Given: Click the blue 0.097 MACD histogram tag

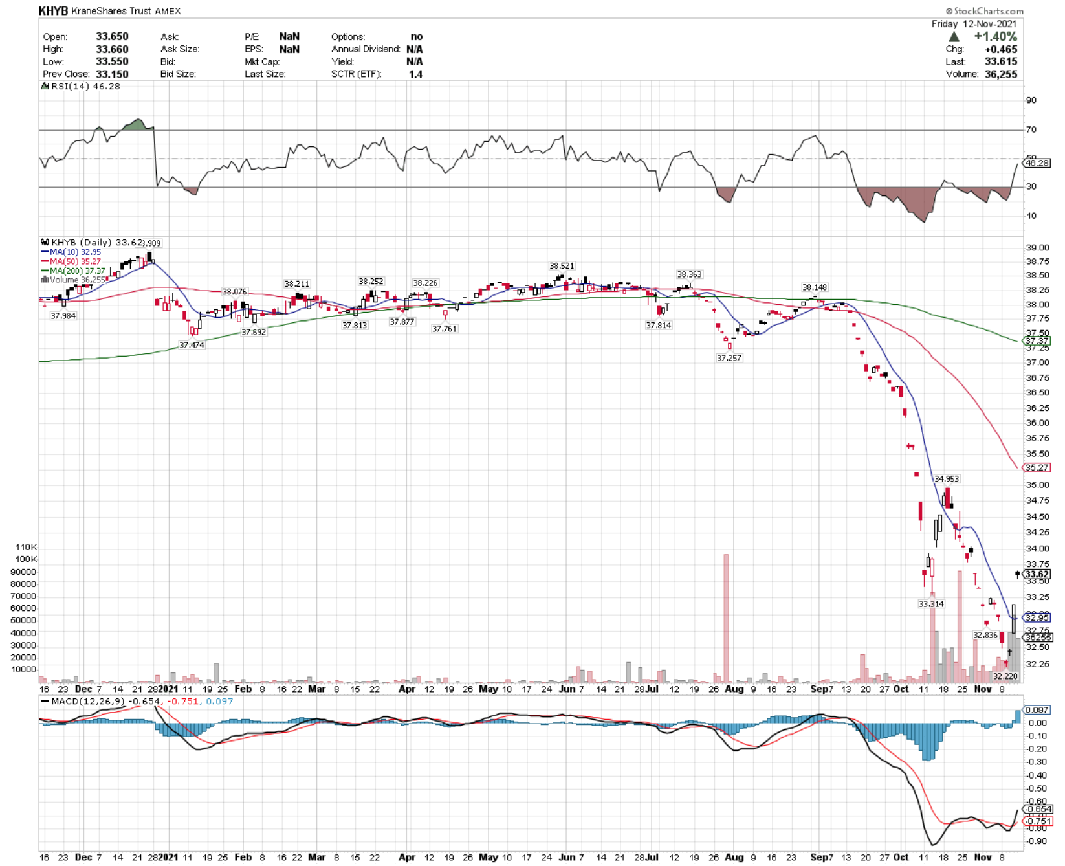Looking at the screenshot, I should tap(1037, 710).
